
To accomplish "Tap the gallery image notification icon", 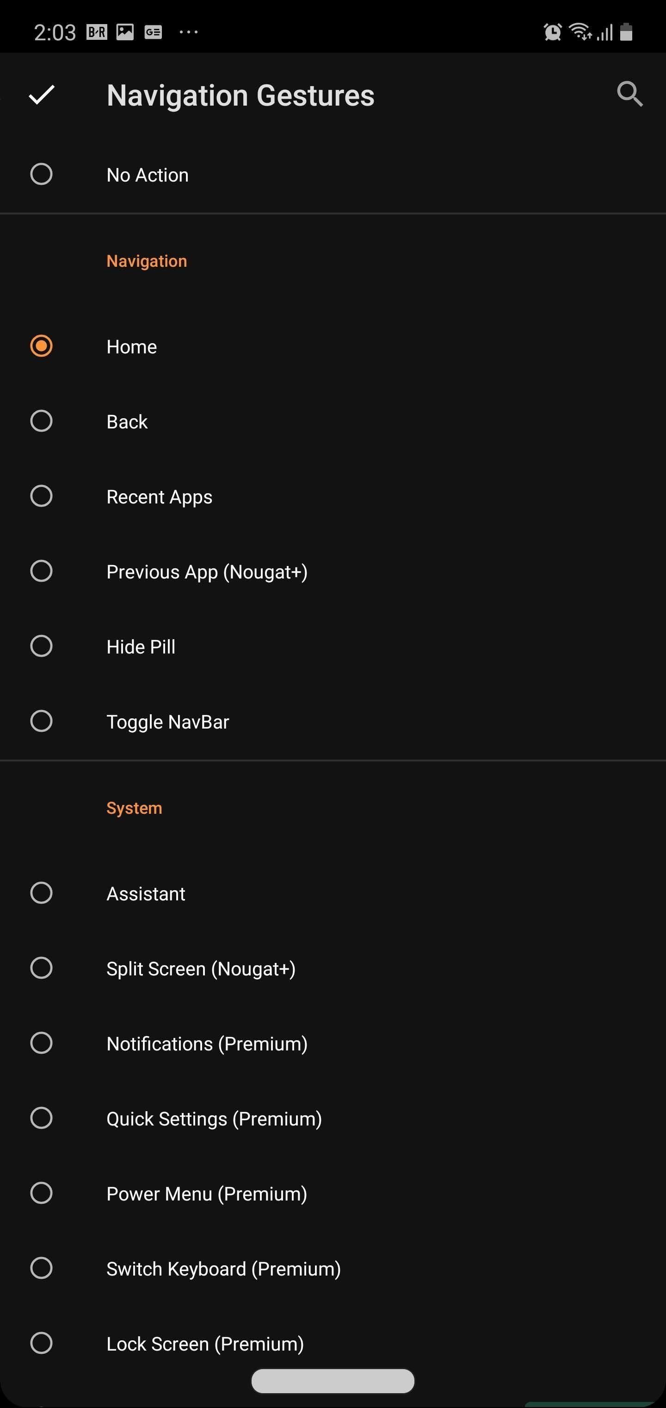I will [125, 32].
